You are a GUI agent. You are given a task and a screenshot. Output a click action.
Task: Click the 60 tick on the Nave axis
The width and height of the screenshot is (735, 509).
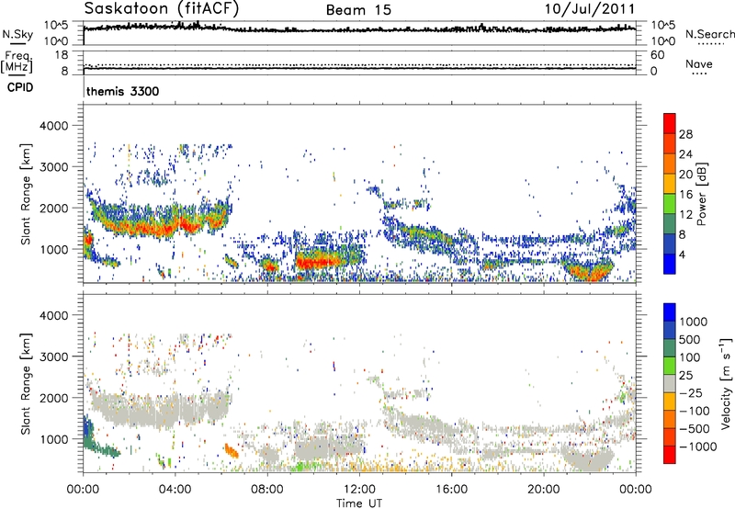point(657,55)
